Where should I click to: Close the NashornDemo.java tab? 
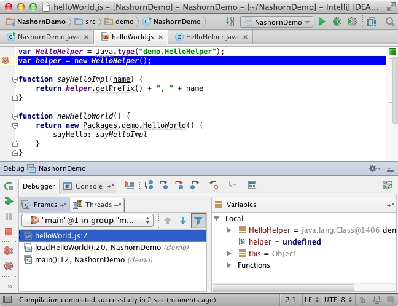pyautogui.click(x=87, y=37)
